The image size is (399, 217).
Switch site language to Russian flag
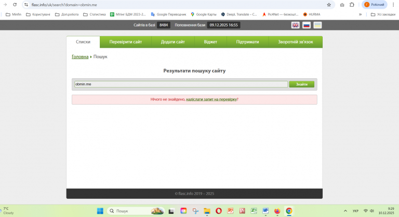point(307,25)
